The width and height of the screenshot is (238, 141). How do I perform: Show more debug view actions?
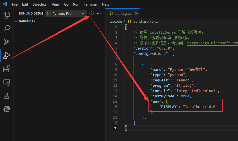click(99, 13)
